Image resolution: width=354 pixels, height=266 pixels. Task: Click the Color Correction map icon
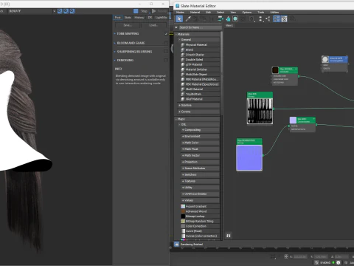tap(183, 226)
